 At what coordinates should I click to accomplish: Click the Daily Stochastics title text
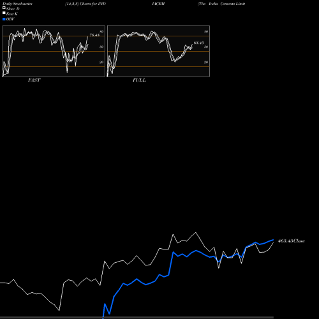[17, 4]
